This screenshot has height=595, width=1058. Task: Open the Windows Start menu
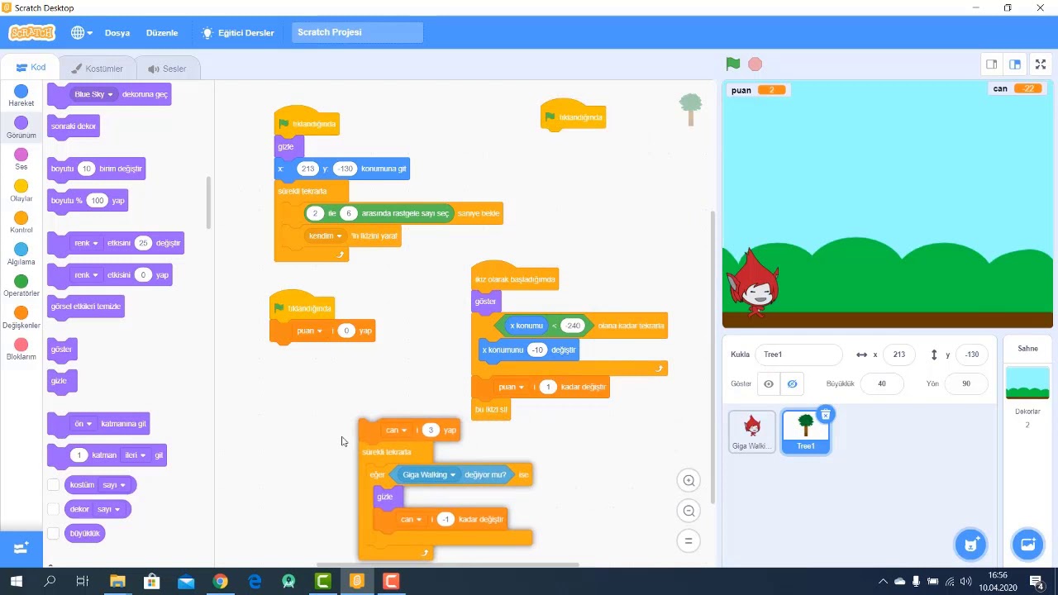[x=16, y=582]
